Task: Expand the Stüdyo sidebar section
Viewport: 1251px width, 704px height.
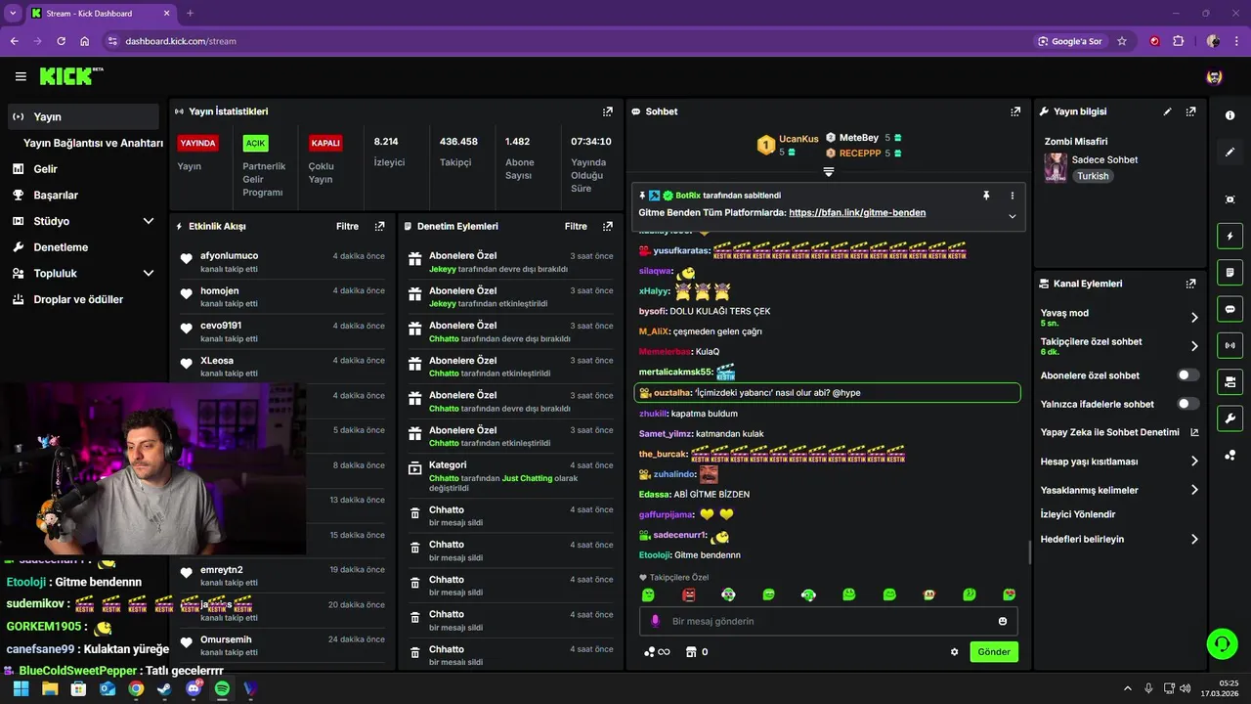Action: click(x=149, y=221)
